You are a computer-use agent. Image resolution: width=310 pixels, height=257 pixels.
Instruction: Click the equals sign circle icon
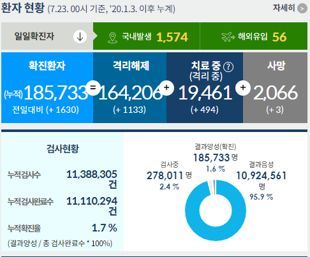point(93,88)
